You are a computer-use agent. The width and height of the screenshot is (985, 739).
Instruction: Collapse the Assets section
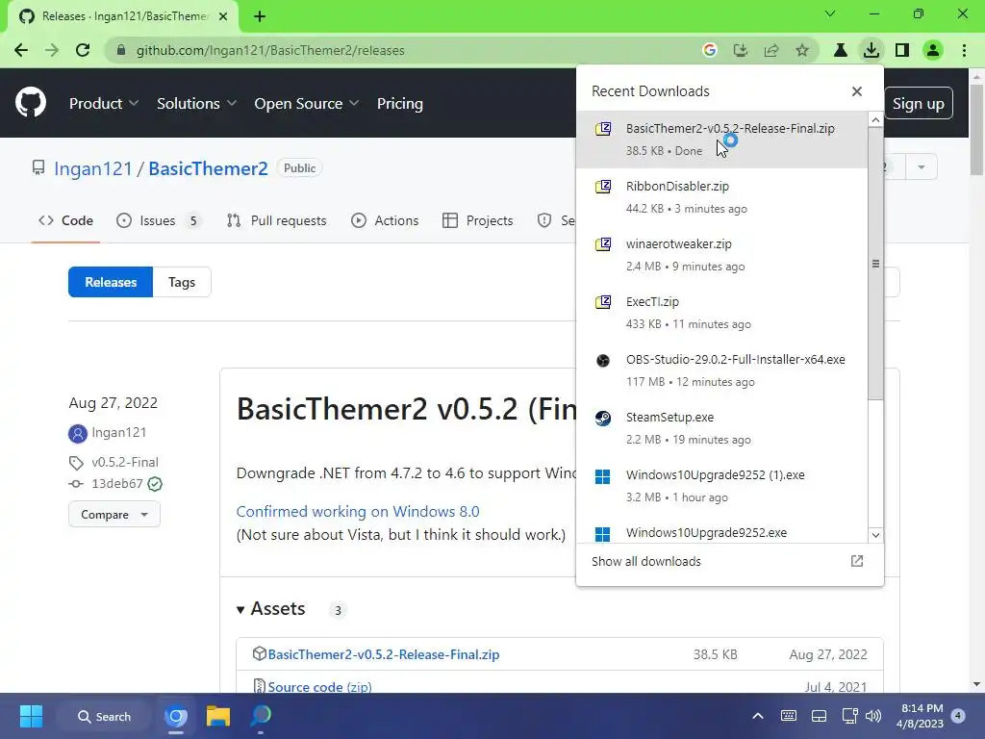coord(270,609)
